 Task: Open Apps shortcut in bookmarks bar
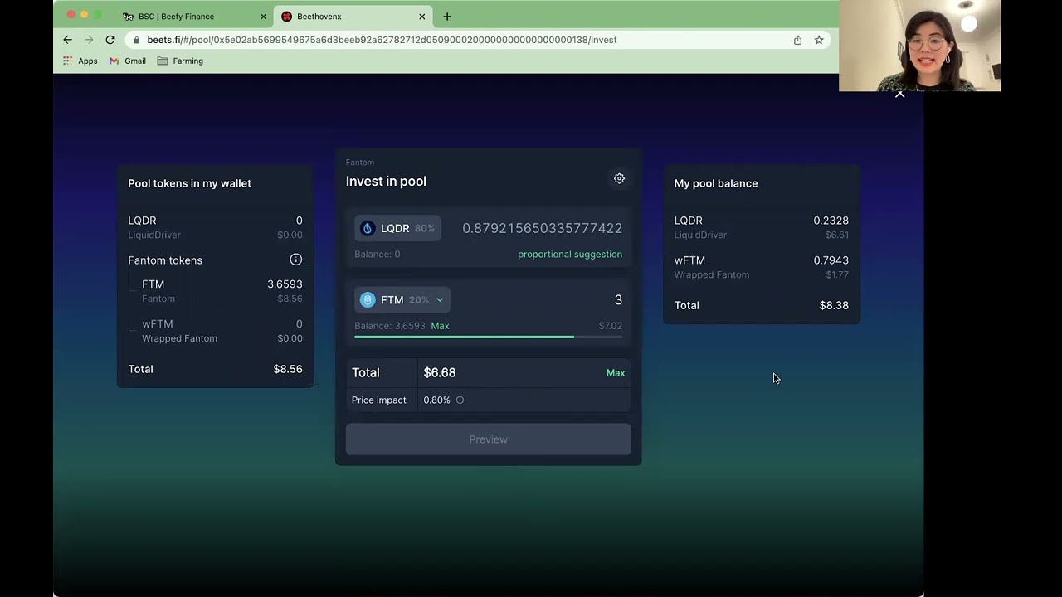(x=80, y=61)
